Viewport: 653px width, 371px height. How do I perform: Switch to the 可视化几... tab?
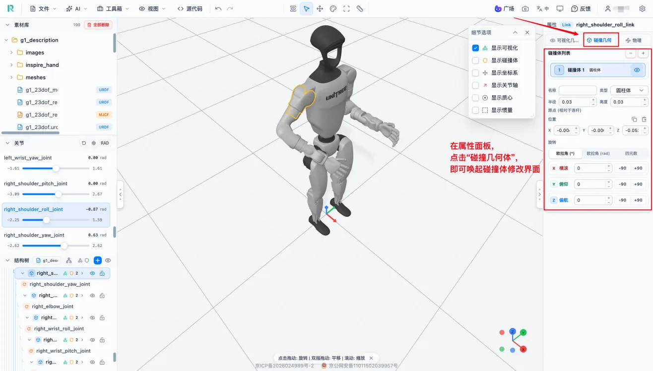tap(564, 40)
